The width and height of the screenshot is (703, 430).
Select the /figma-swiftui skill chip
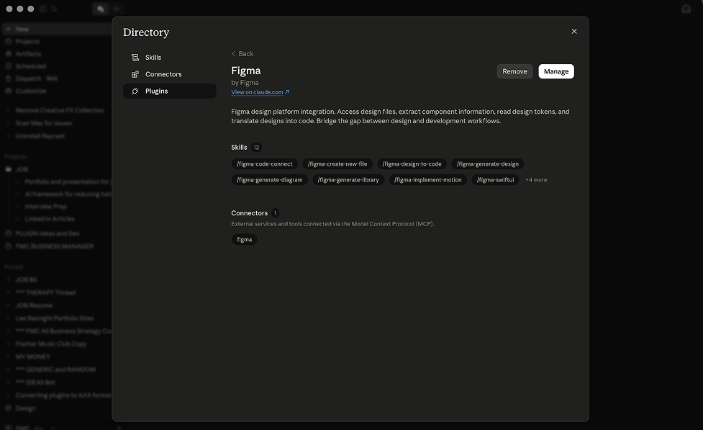point(496,179)
